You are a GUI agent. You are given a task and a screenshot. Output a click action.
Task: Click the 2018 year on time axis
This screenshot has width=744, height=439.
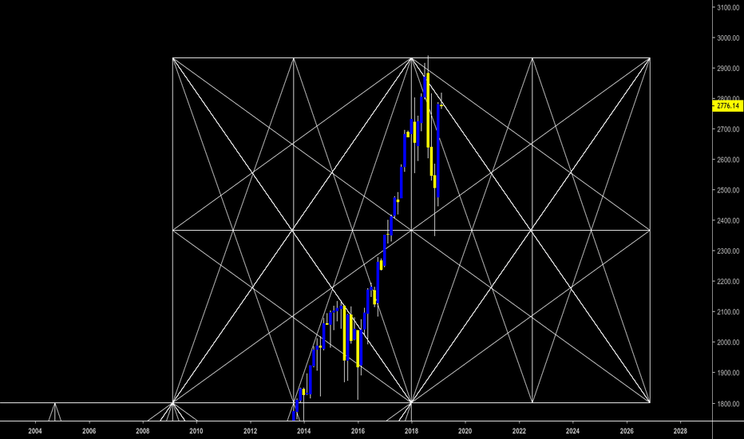click(411, 431)
